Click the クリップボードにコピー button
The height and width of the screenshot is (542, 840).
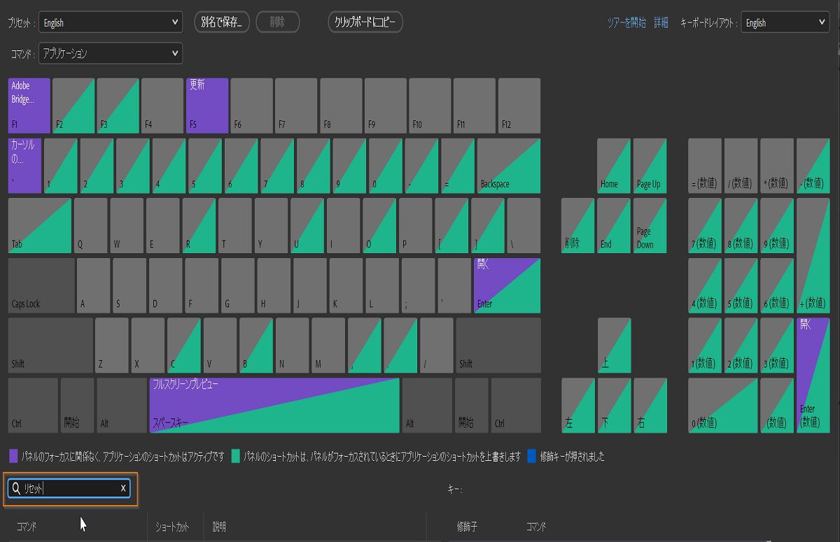click(365, 22)
